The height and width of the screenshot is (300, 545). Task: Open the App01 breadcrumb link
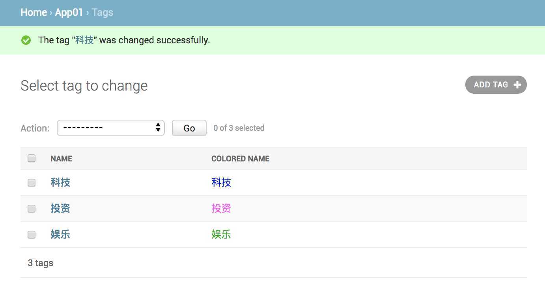tap(69, 13)
